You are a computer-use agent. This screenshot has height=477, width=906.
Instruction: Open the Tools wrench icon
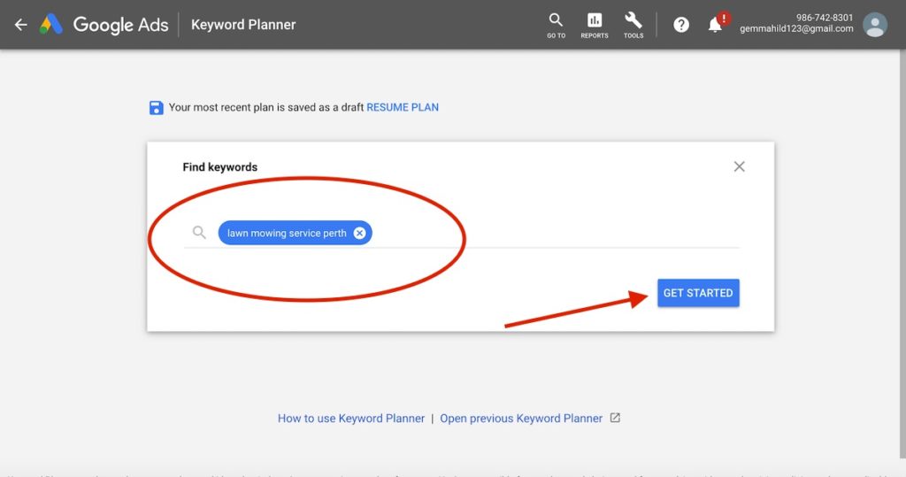pyautogui.click(x=633, y=26)
